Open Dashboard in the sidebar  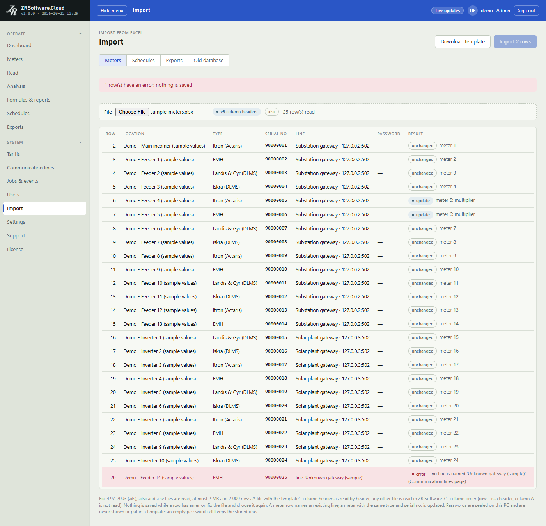44,46
